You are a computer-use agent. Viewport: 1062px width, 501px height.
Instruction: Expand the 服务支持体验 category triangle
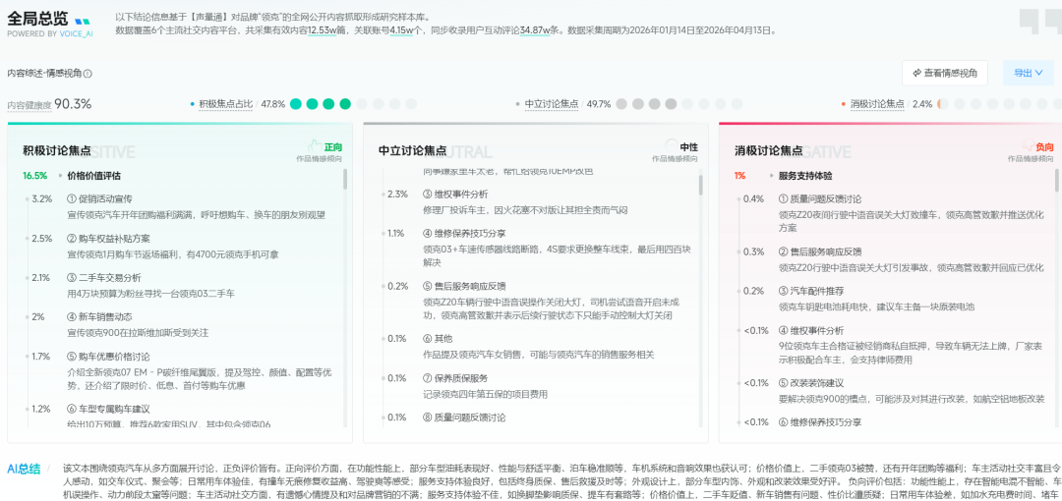[770, 176]
